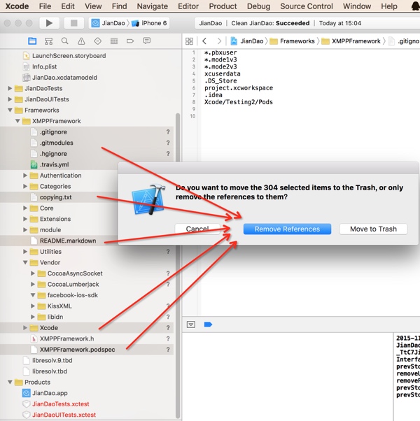Expand the JianDaoUITests group

(x=10, y=99)
